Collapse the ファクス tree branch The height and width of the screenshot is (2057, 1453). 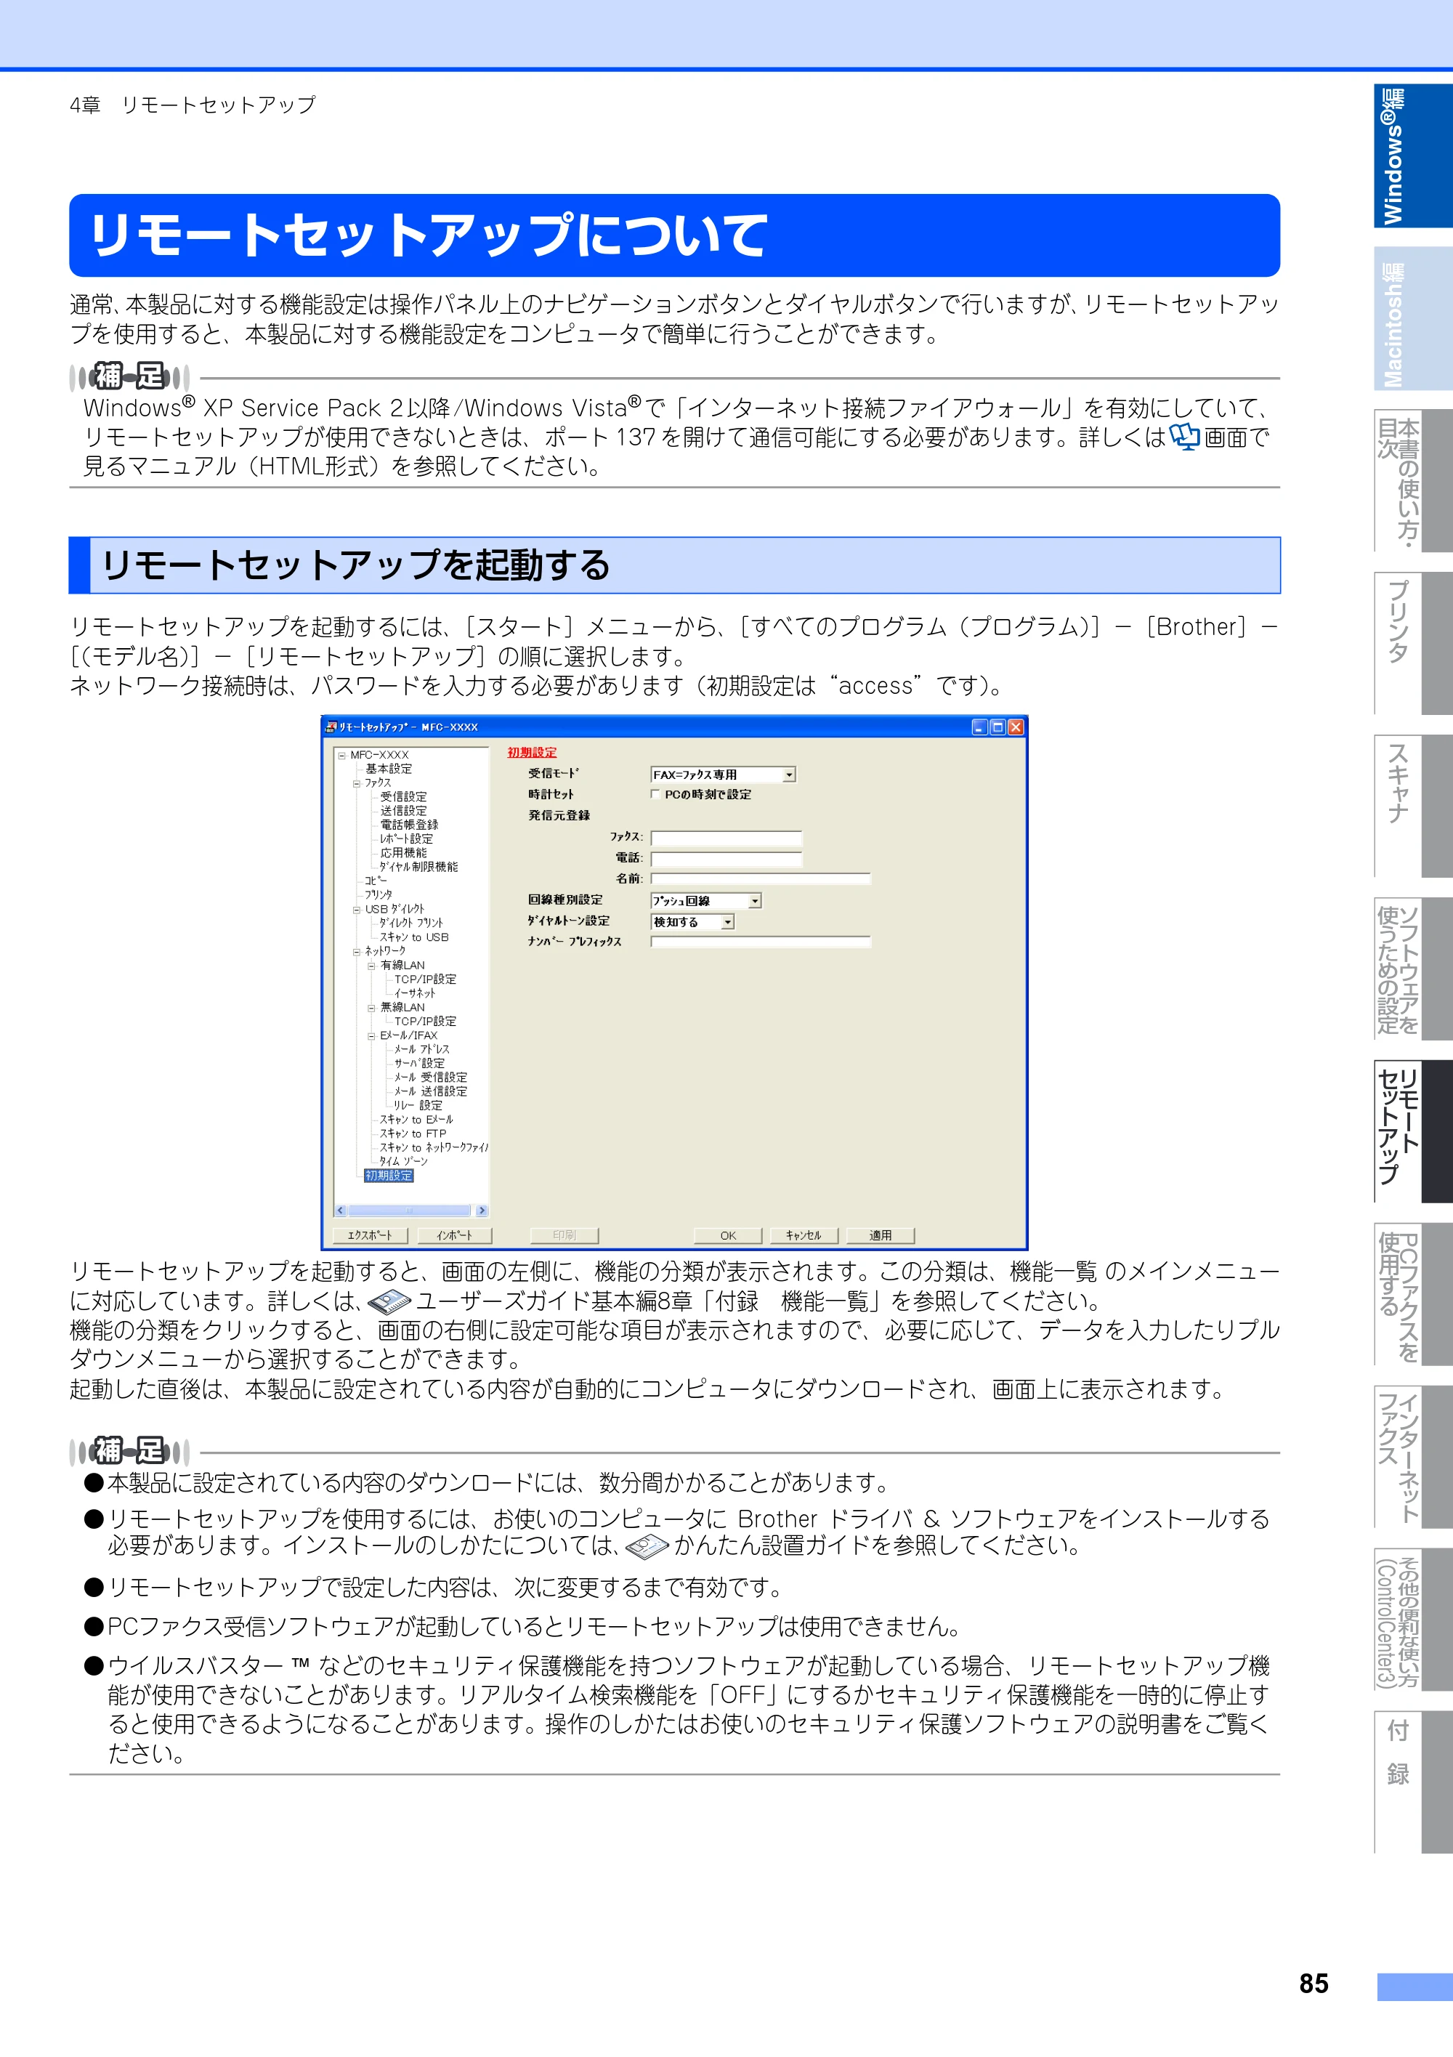(357, 783)
